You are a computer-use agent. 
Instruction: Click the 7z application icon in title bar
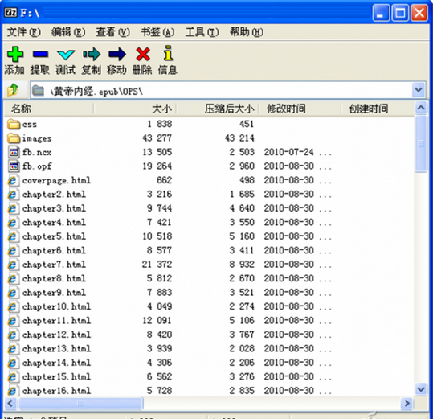click(11, 12)
